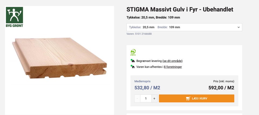Click the wooden floorboard product image

59,58
